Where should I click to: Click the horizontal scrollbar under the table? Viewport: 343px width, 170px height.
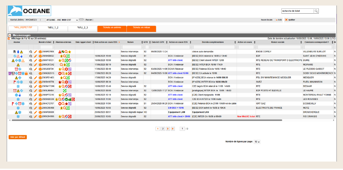pos(147,120)
